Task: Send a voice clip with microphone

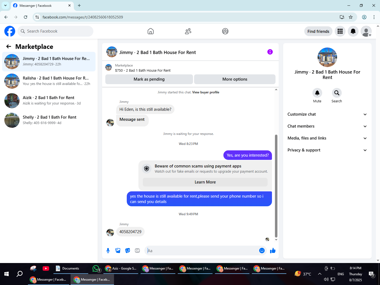Action: tap(108, 251)
